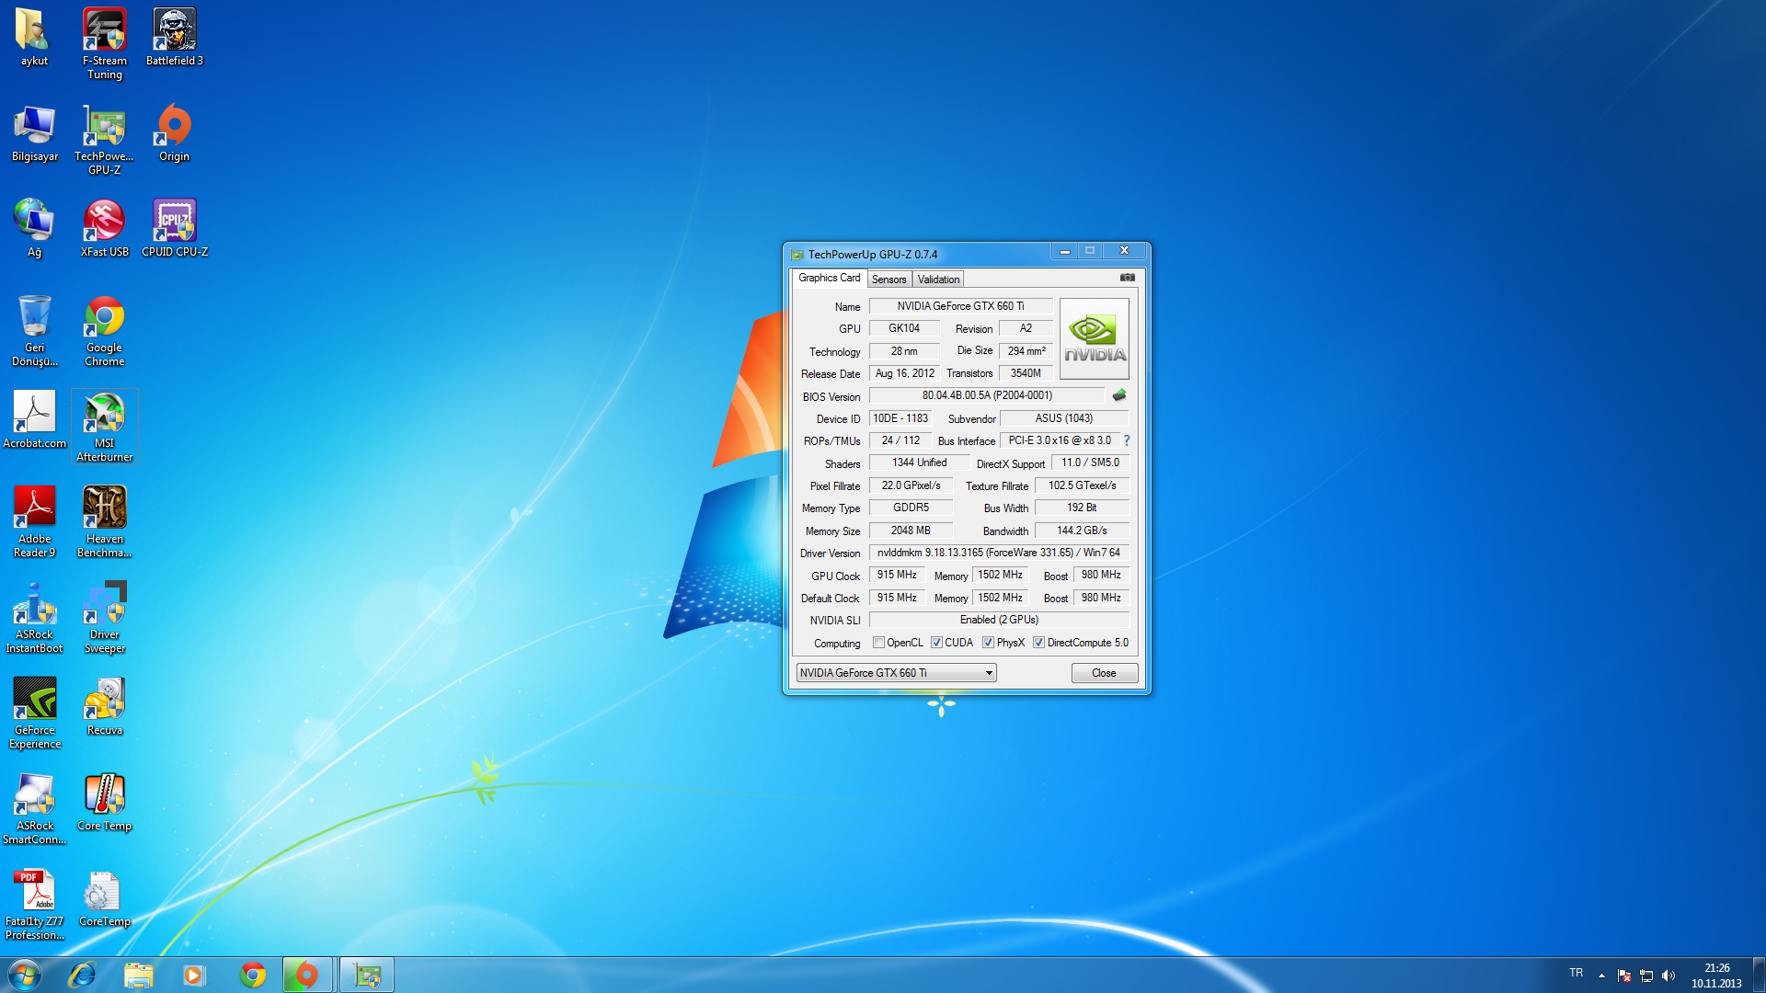
Task: Open the GPU selection dropdown
Action: coord(896,673)
